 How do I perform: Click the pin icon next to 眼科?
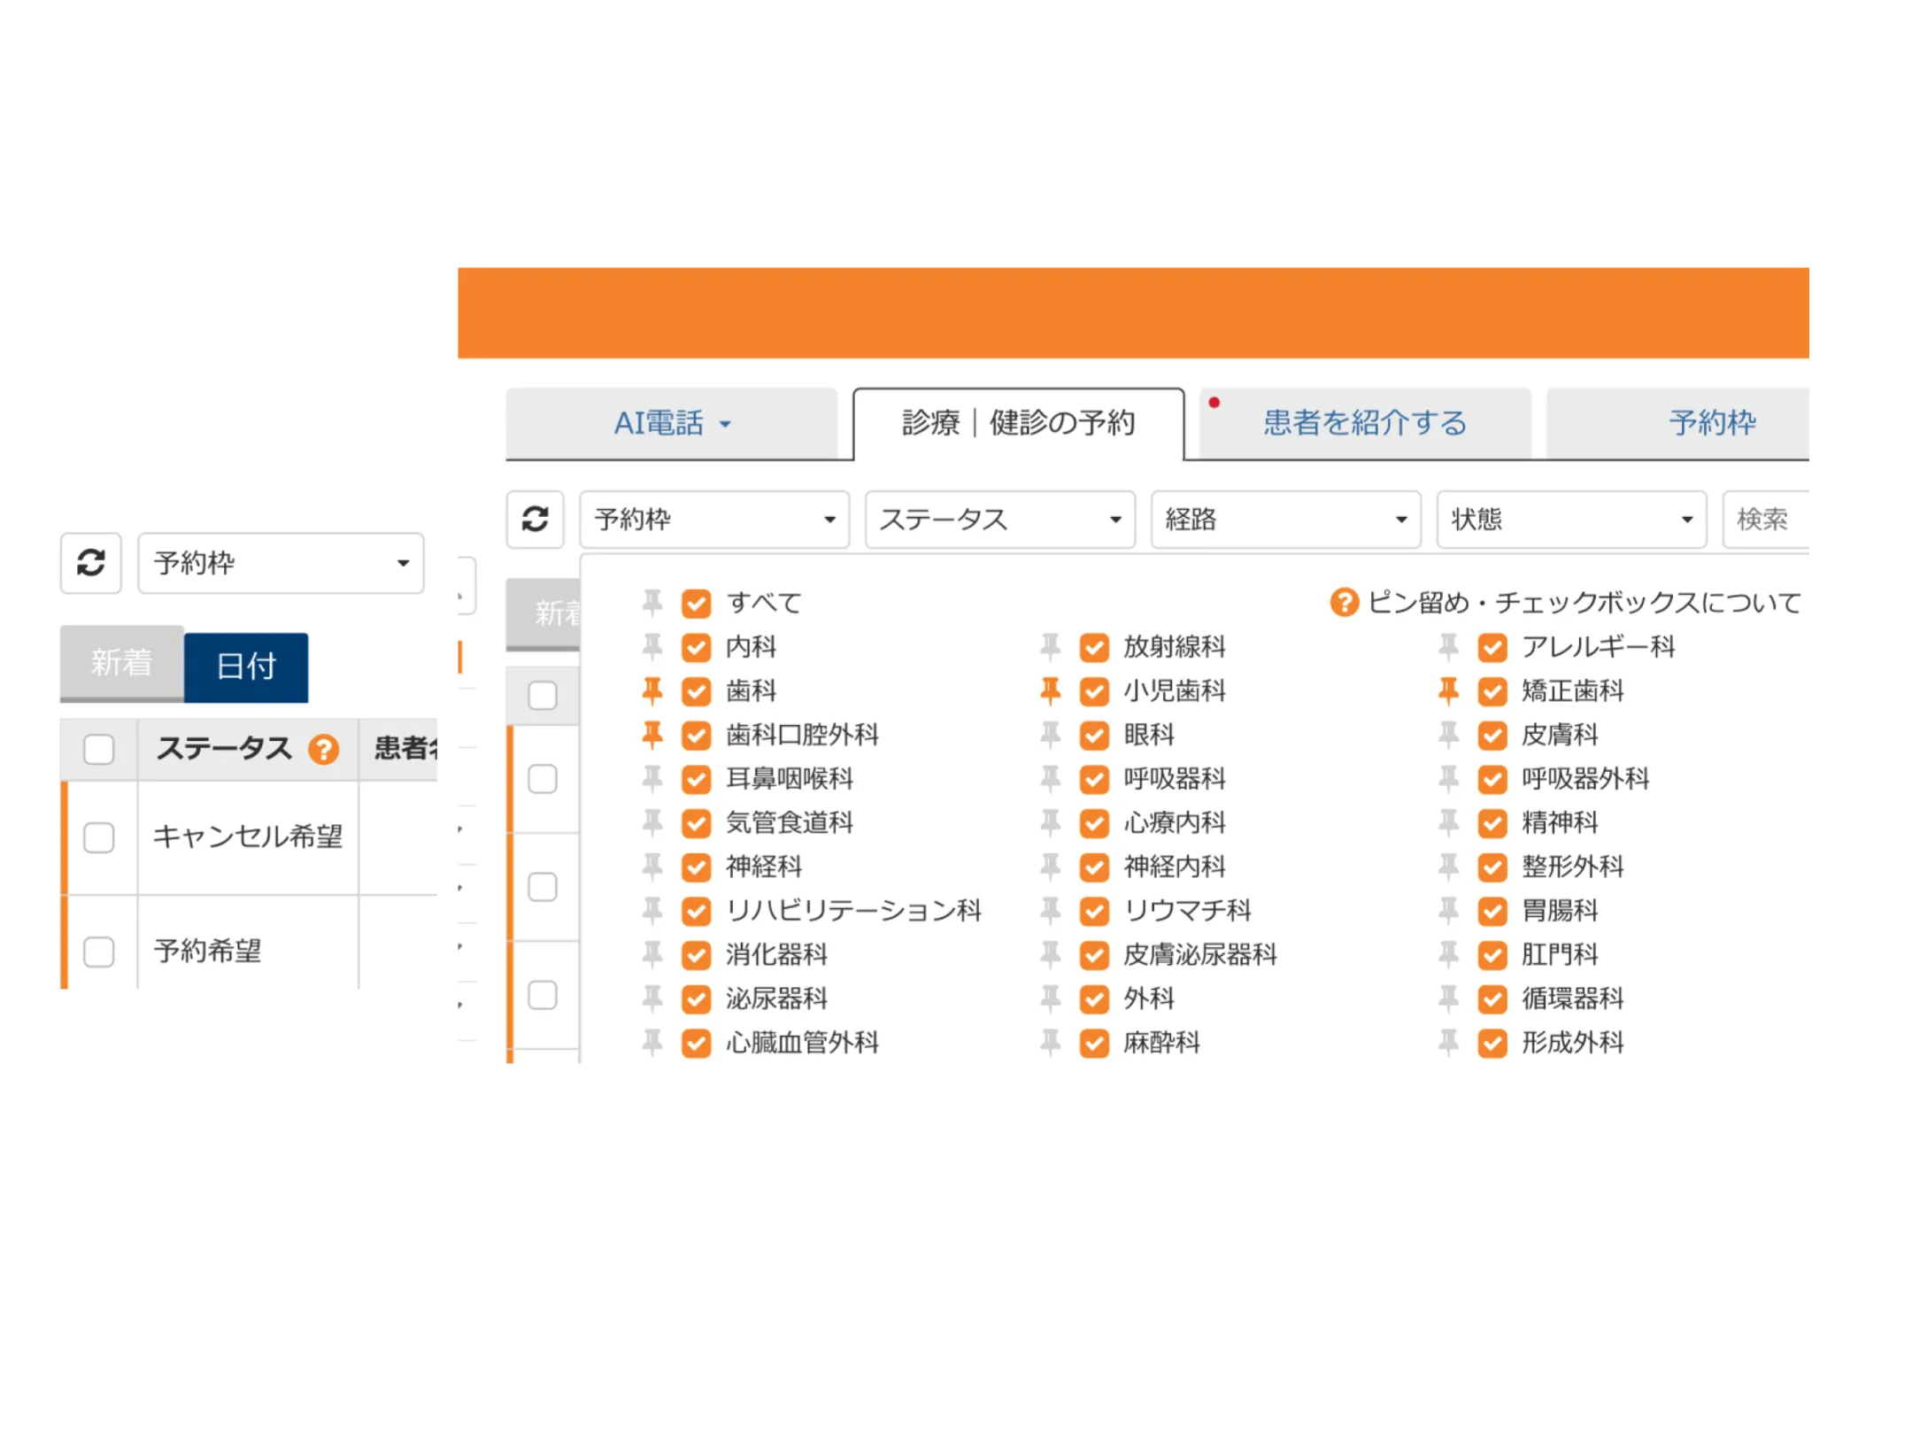click(1050, 735)
